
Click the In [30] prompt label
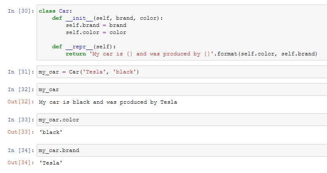[21, 10]
